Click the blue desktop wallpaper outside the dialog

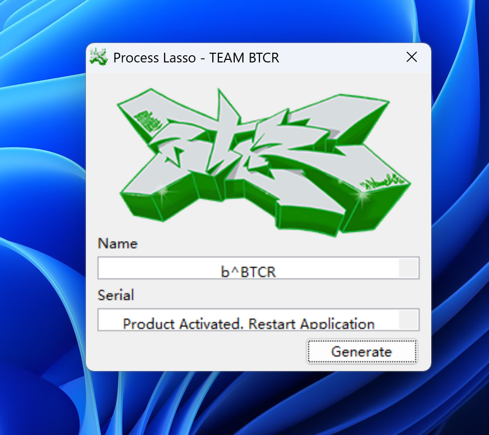pos(41,205)
